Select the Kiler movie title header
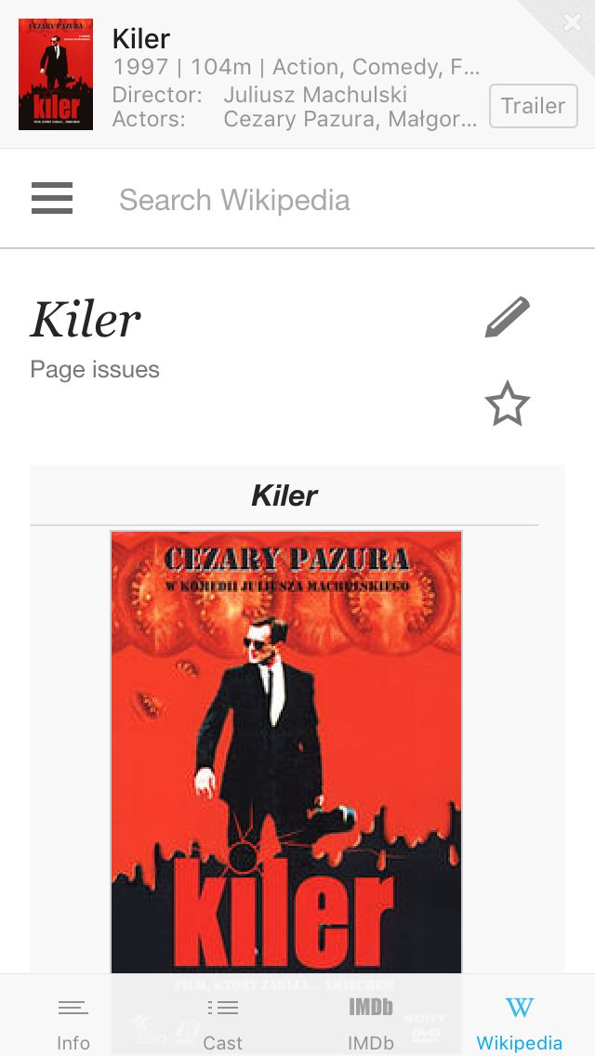The width and height of the screenshot is (595, 1056). pos(141,39)
